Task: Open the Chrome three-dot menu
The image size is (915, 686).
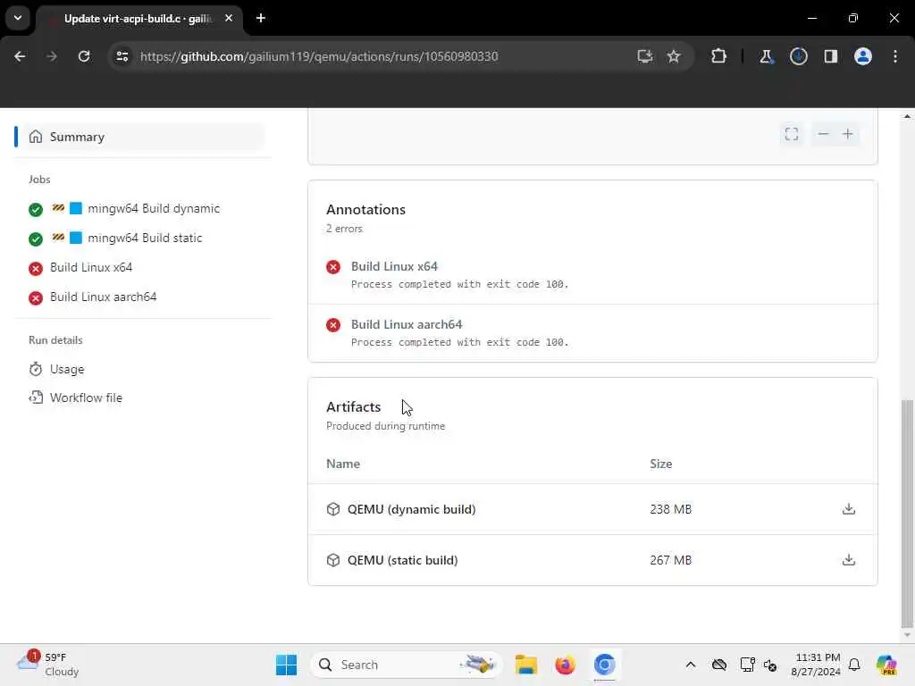Action: click(x=895, y=56)
